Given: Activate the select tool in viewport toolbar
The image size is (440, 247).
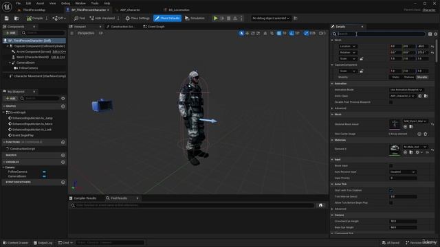Looking at the screenshot, I should click(x=241, y=34).
